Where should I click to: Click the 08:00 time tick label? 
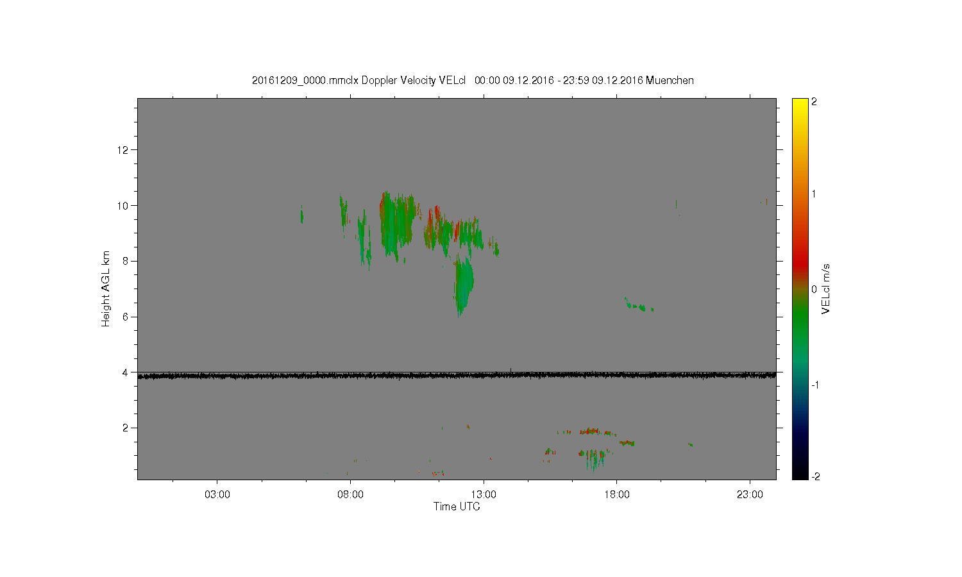coord(350,495)
